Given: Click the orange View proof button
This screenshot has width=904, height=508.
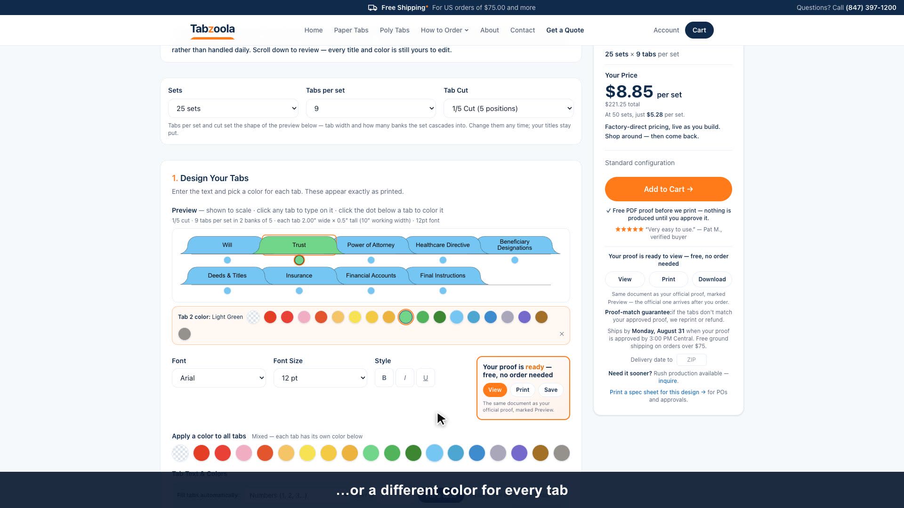Looking at the screenshot, I should [495, 390].
